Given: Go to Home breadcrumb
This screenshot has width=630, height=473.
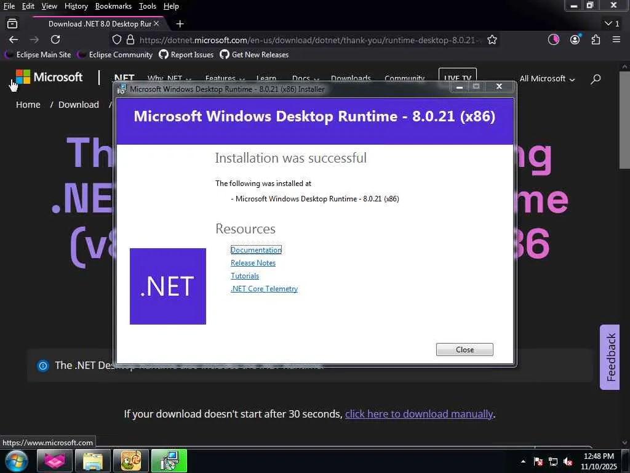Looking at the screenshot, I should pyautogui.click(x=28, y=105).
